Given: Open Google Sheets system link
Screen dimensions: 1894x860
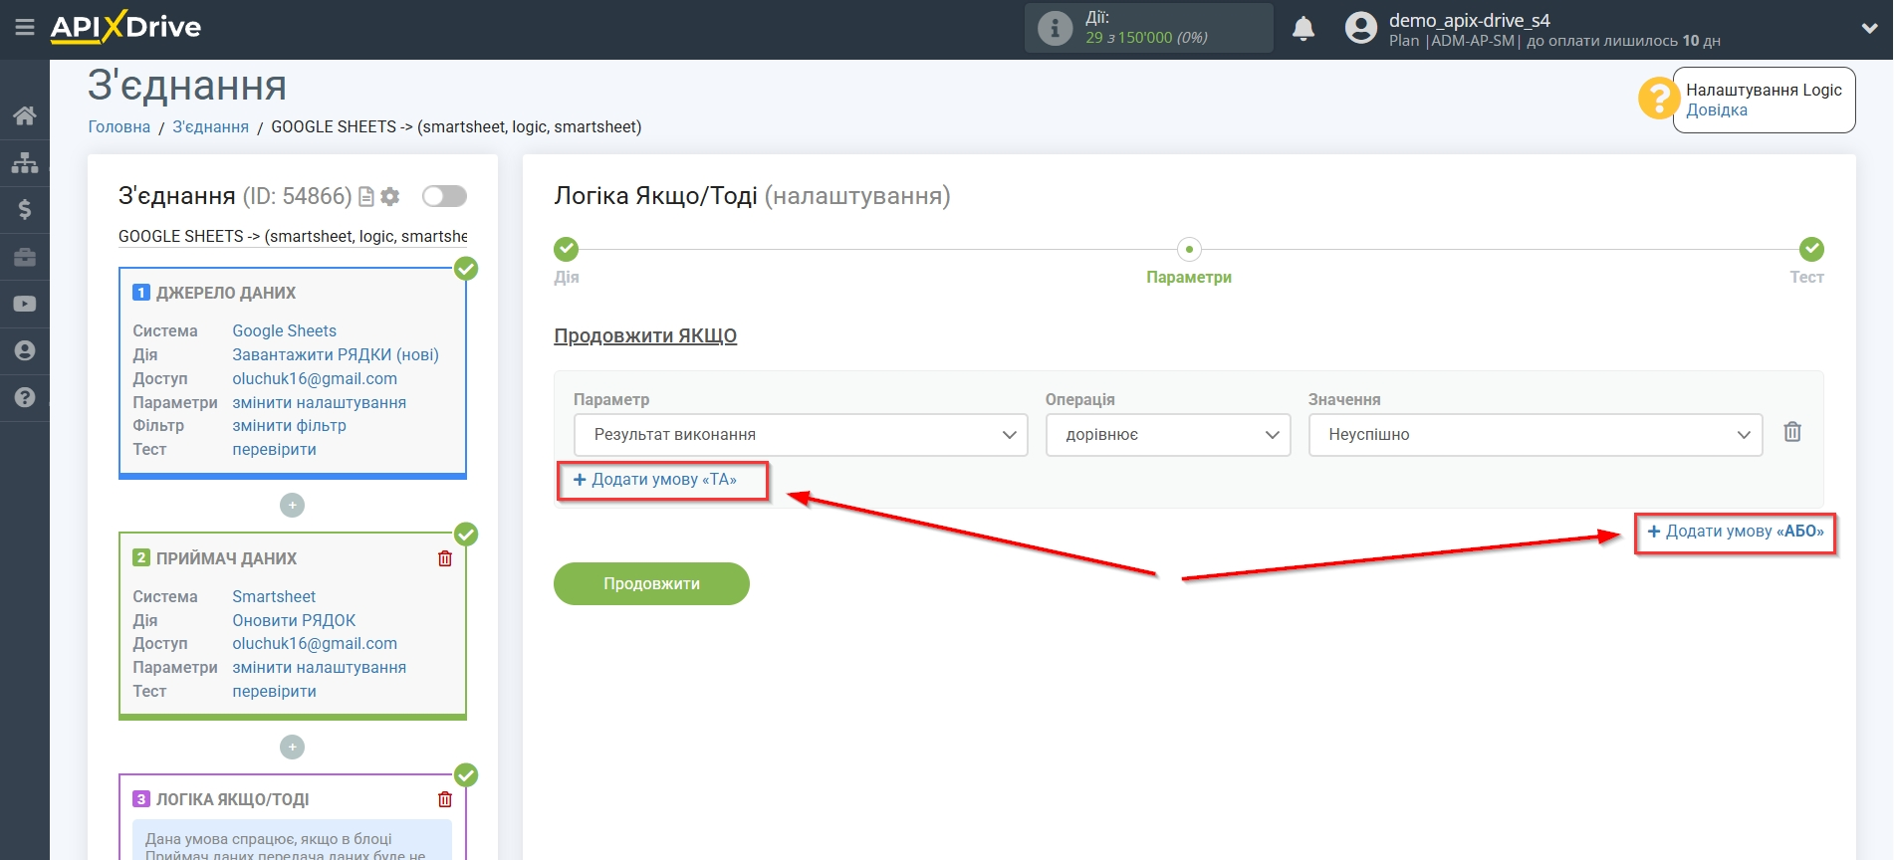Looking at the screenshot, I should click(285, 330).
